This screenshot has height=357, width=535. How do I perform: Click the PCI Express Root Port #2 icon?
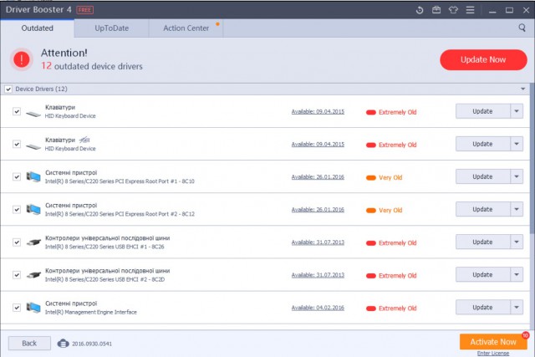click(33, 210)
